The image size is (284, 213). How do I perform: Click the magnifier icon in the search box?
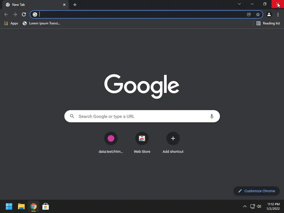[x=72, y=116]
